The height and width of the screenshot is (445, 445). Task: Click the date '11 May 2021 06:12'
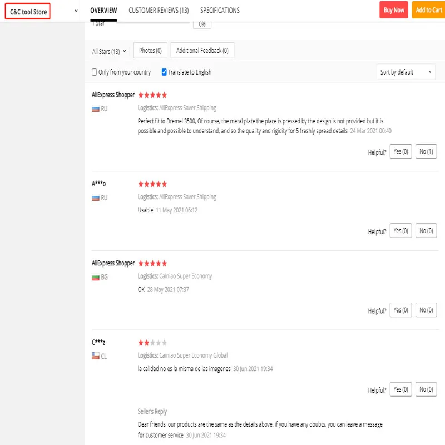click(176, 210)
